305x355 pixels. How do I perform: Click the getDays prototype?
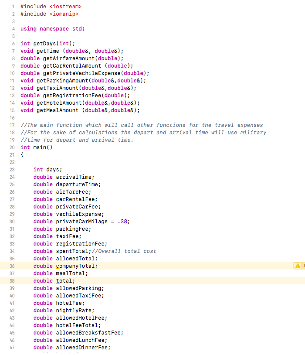[x=48, y=44]
